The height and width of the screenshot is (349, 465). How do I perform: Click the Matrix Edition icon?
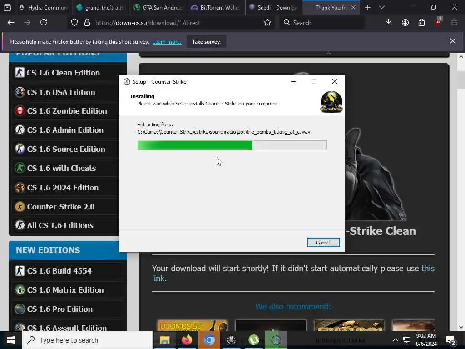(20, 289)
